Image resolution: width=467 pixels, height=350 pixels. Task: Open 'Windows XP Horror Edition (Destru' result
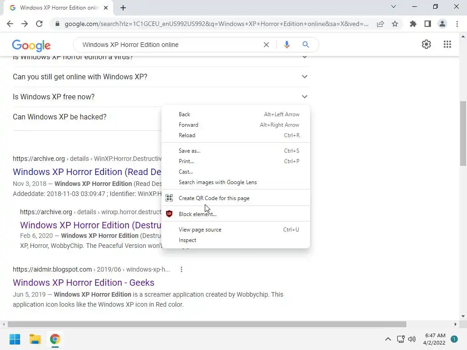coord(91,225)
